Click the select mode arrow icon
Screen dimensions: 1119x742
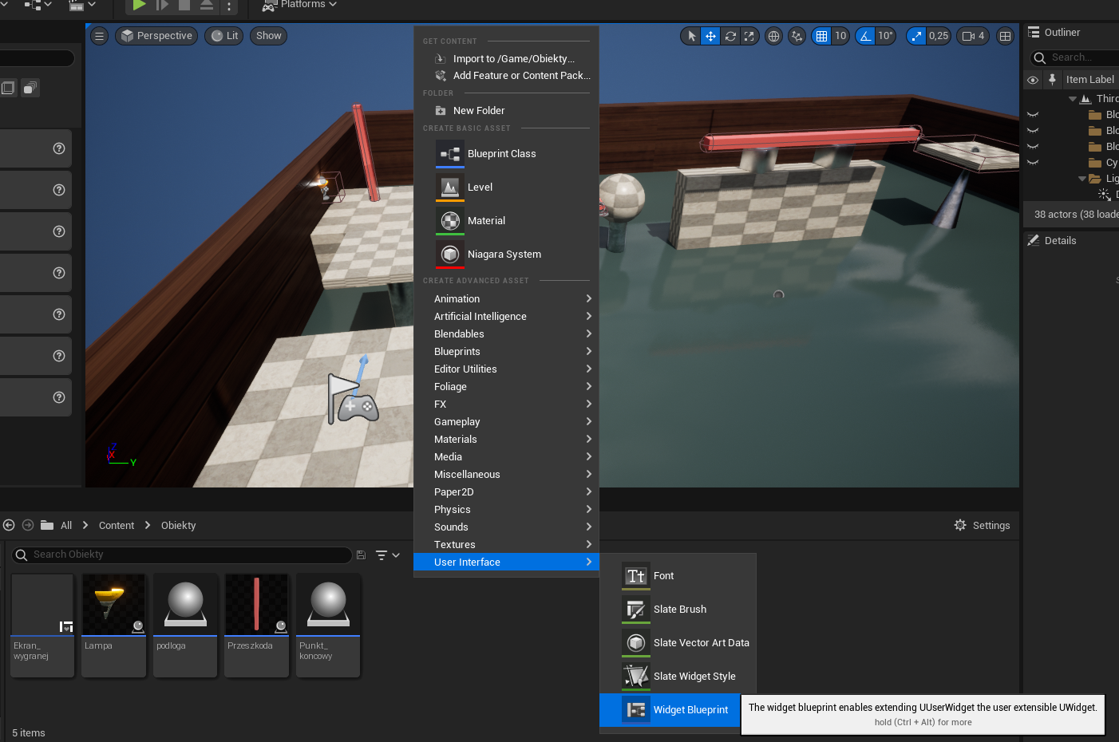tap(691, 36)
